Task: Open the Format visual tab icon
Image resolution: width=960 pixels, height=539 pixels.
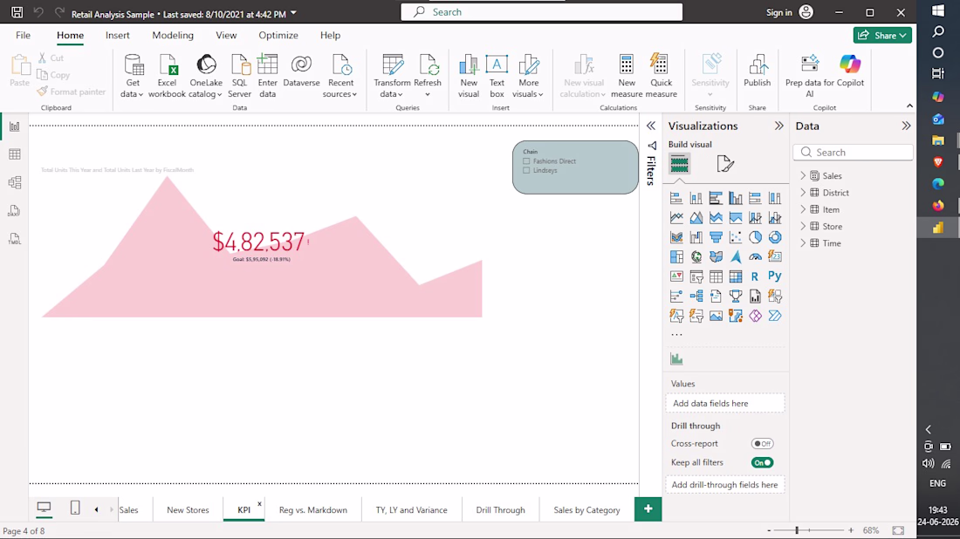Action: click(x=725, y=164)
